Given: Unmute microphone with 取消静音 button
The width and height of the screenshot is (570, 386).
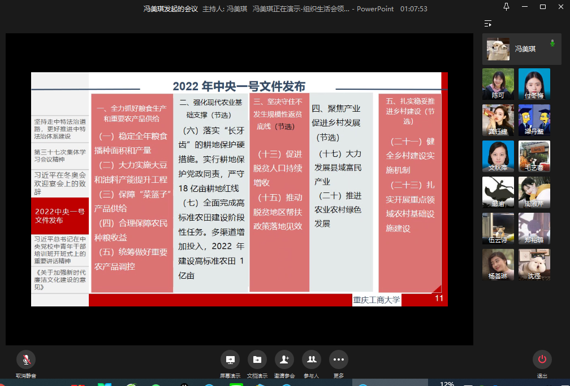Looking at the screenshot, I should pos(26,359).
